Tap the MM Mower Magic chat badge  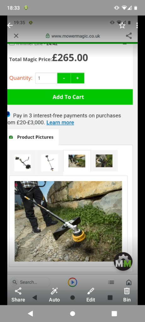click(123, 261)
